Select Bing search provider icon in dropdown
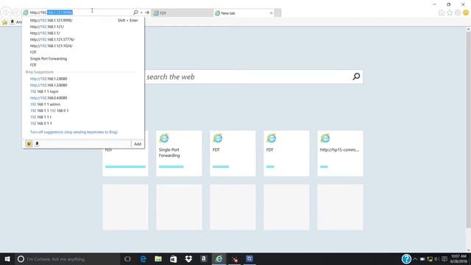 click(x=29, y=144)
